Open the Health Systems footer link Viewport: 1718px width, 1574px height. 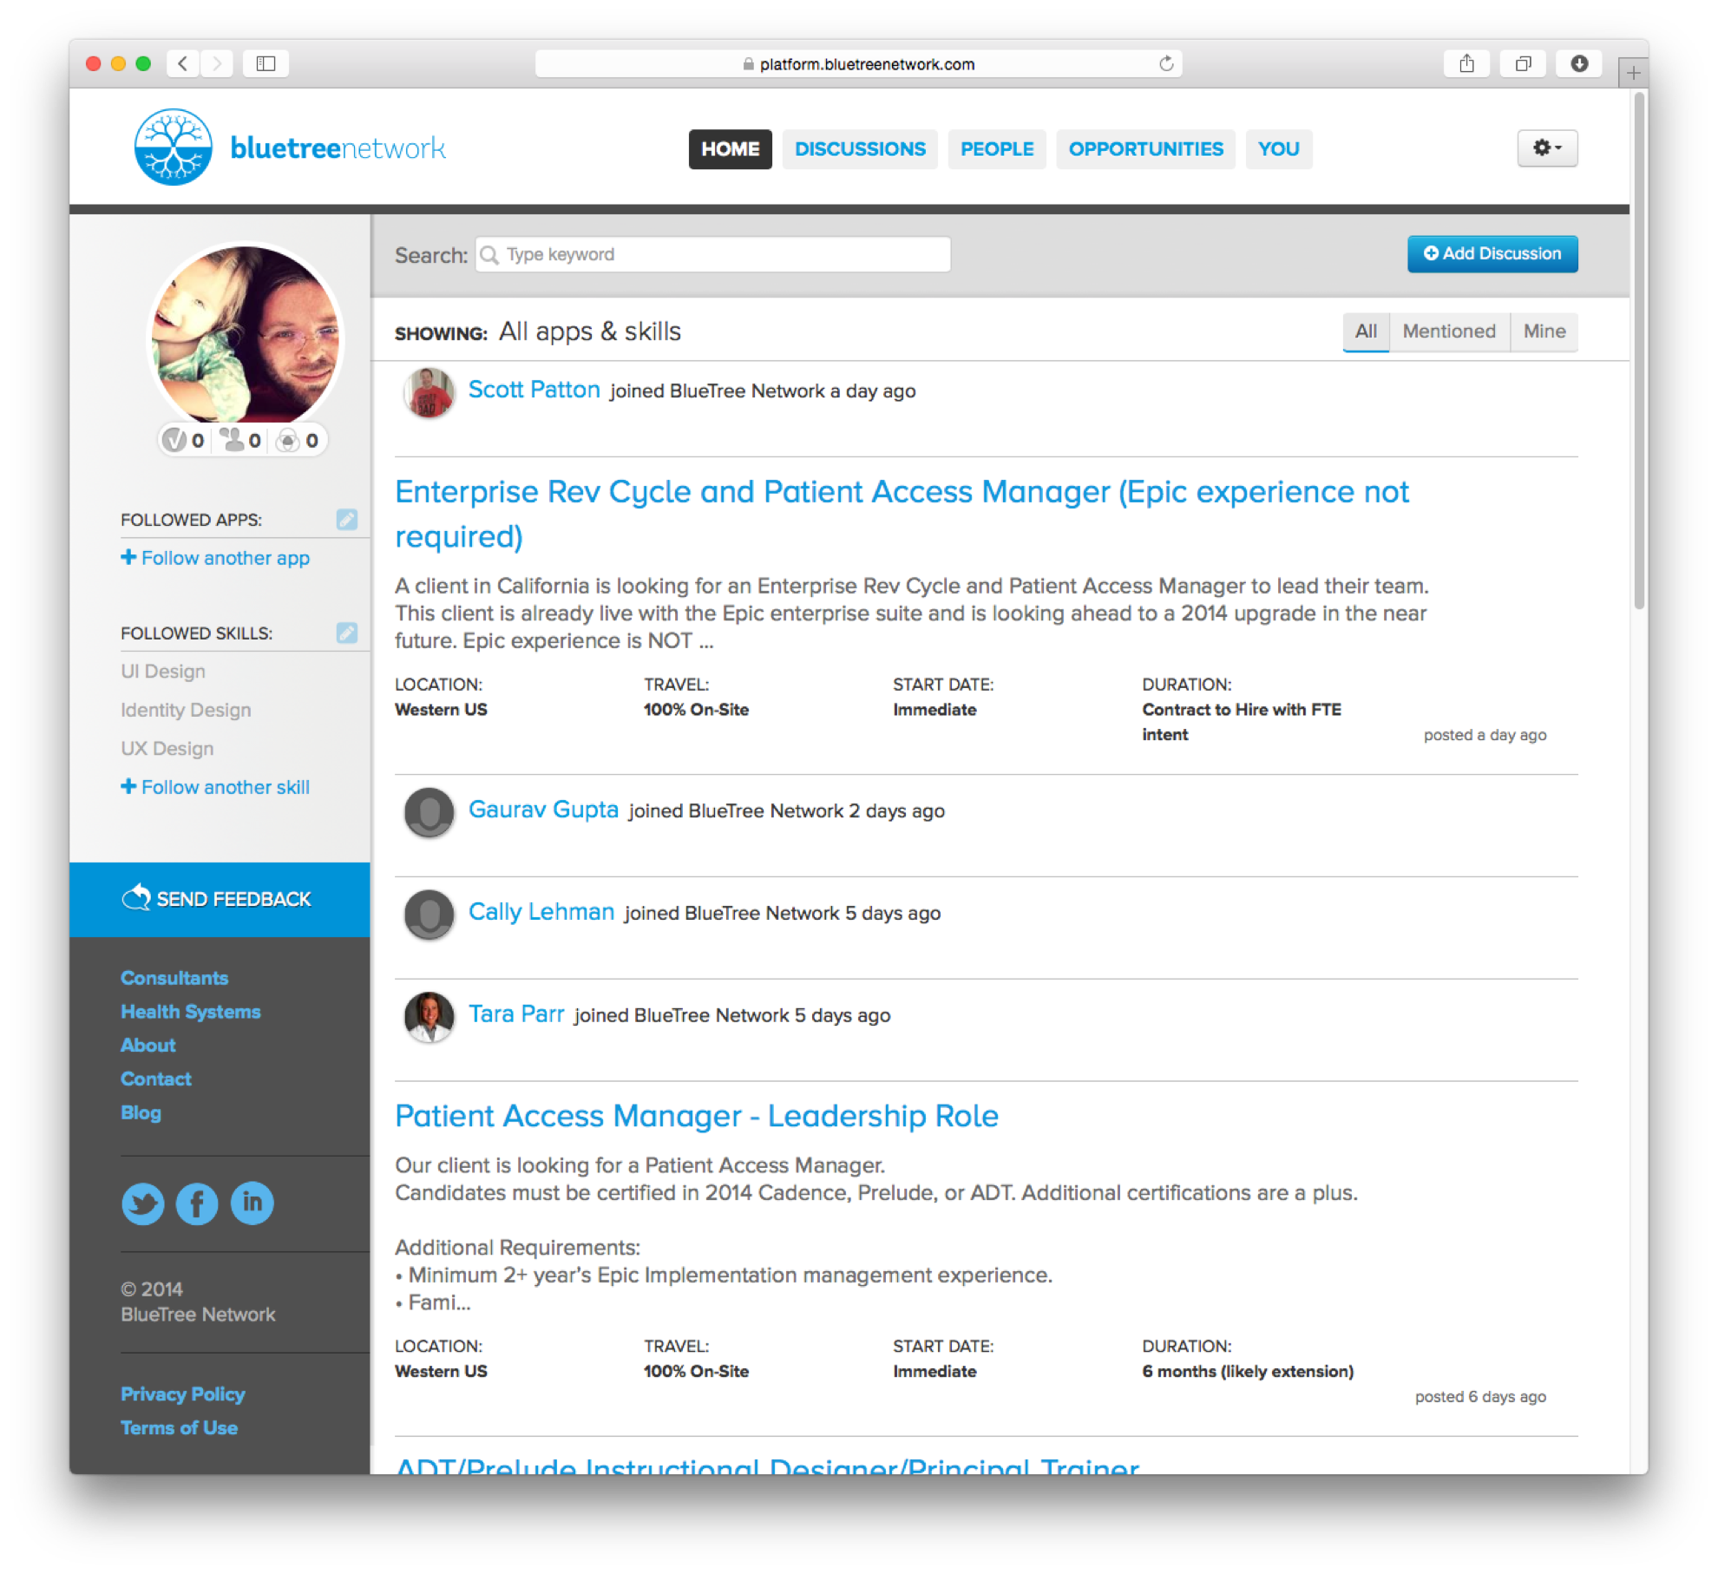point(190,1012)
